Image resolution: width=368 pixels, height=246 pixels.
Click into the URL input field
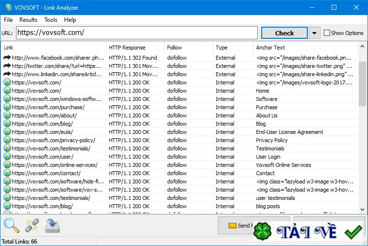coord(137,33)
